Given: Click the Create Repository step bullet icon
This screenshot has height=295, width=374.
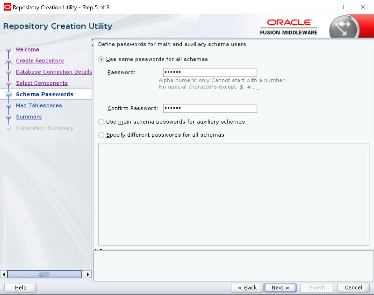Looking at the screenshot, I should [9, 61].
